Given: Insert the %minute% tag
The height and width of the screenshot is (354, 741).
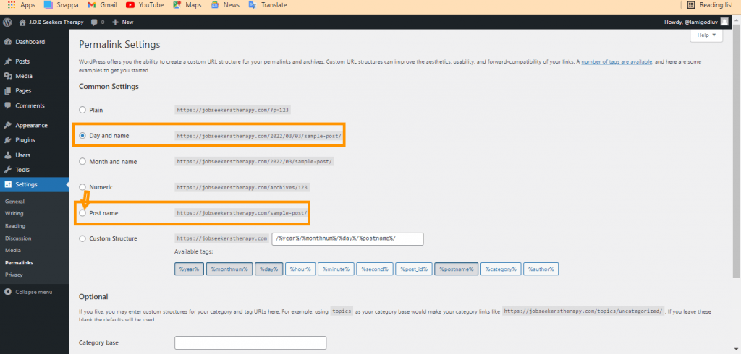Looking at the screenshot, I should (x=336, y=269).
